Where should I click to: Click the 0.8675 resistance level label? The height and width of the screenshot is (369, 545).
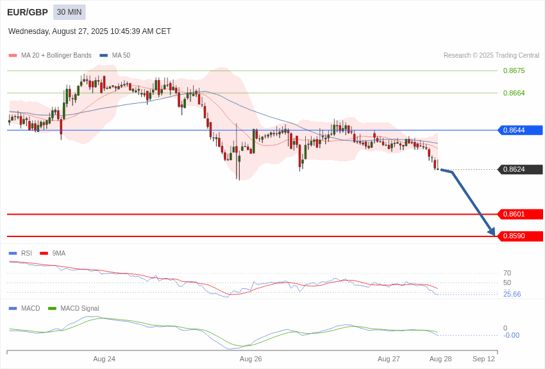click(x=514, y=71)
